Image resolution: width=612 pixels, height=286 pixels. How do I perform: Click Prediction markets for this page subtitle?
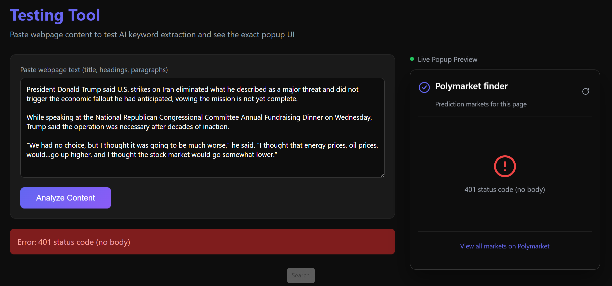click(481, 104)
